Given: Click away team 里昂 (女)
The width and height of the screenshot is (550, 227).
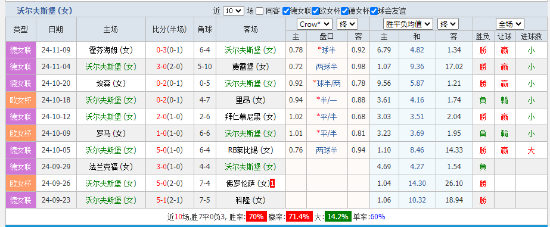Looking at the screenshot, I should pyautogui.click(x=250, y=100).
